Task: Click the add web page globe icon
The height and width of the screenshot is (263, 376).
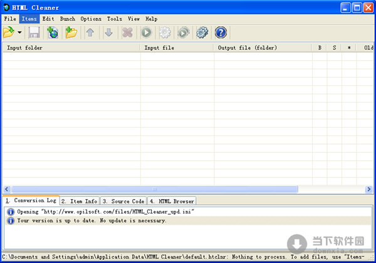Action: 53,33
